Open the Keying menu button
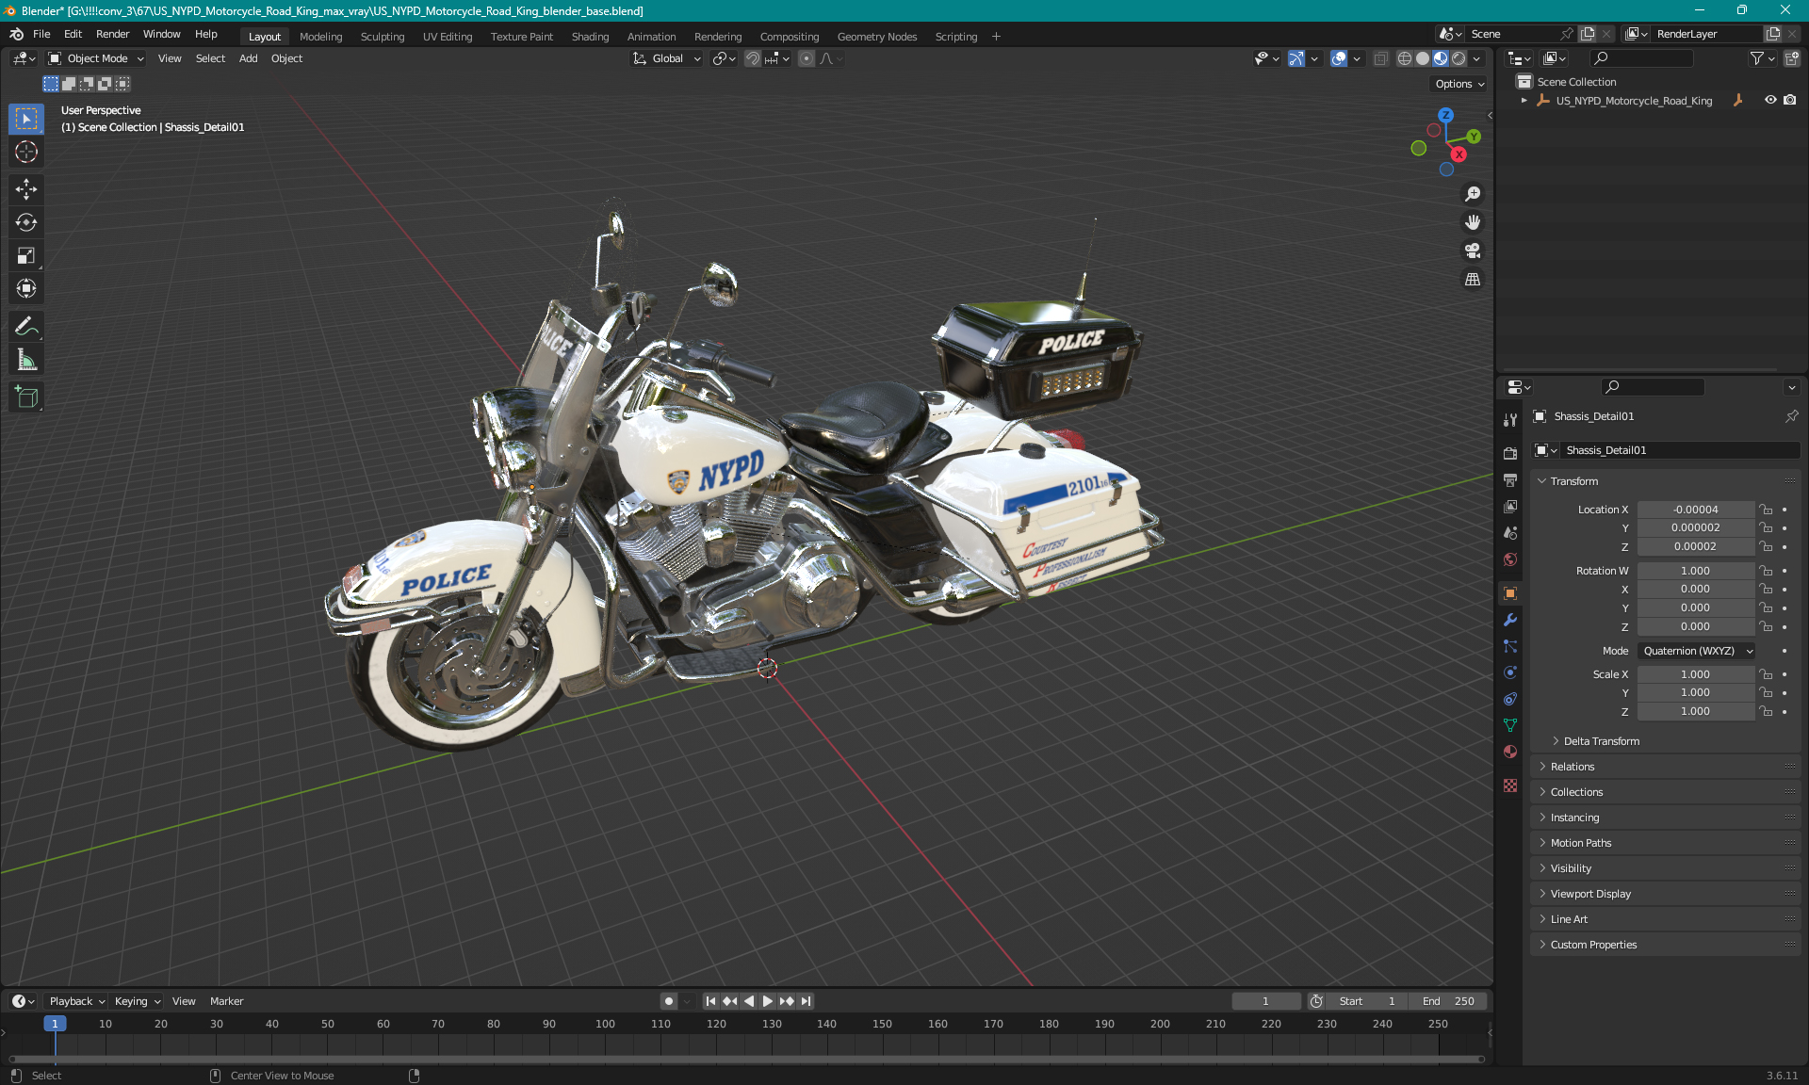 [138, 1001]
